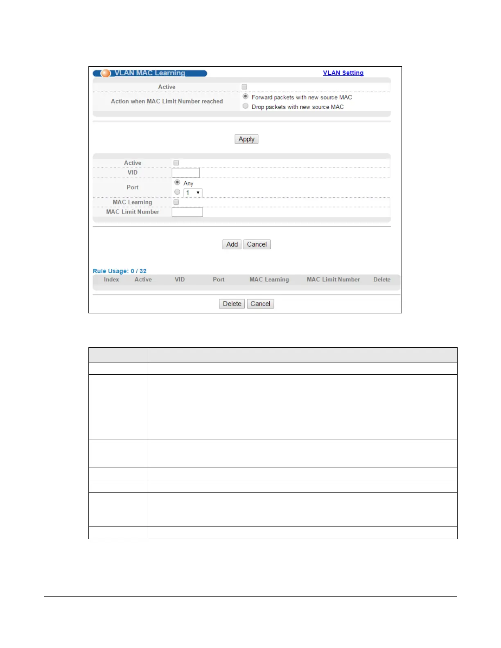Select Drop packets with new source MAC
Image resolution: width=501 pixels, height=648 pixels.
[x=246, y=106]
